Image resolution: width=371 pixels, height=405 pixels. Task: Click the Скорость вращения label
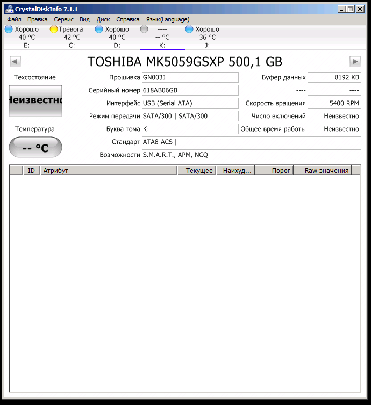(x=276, y=103)
